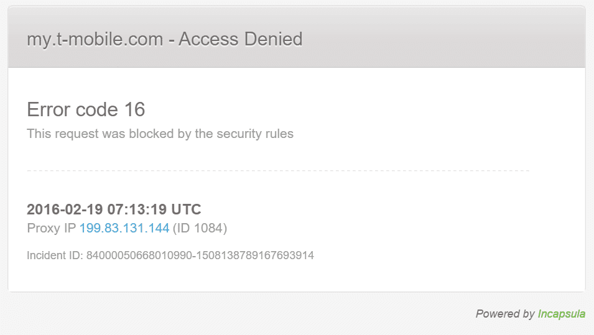594x335 pixels.
Task: Click the UTC timezone label
Action: click(186, 209)
